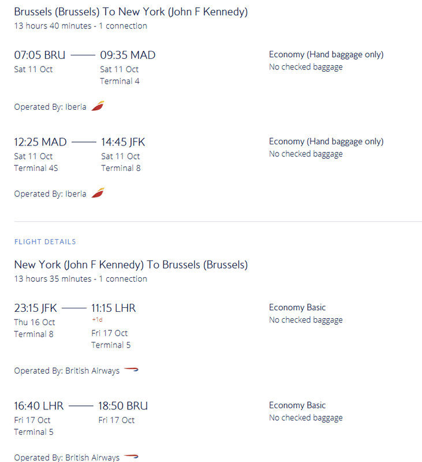This screenshot has width=422, height=462.
Task: Click the 'New York To Brussels' route title
Action: 130,264
